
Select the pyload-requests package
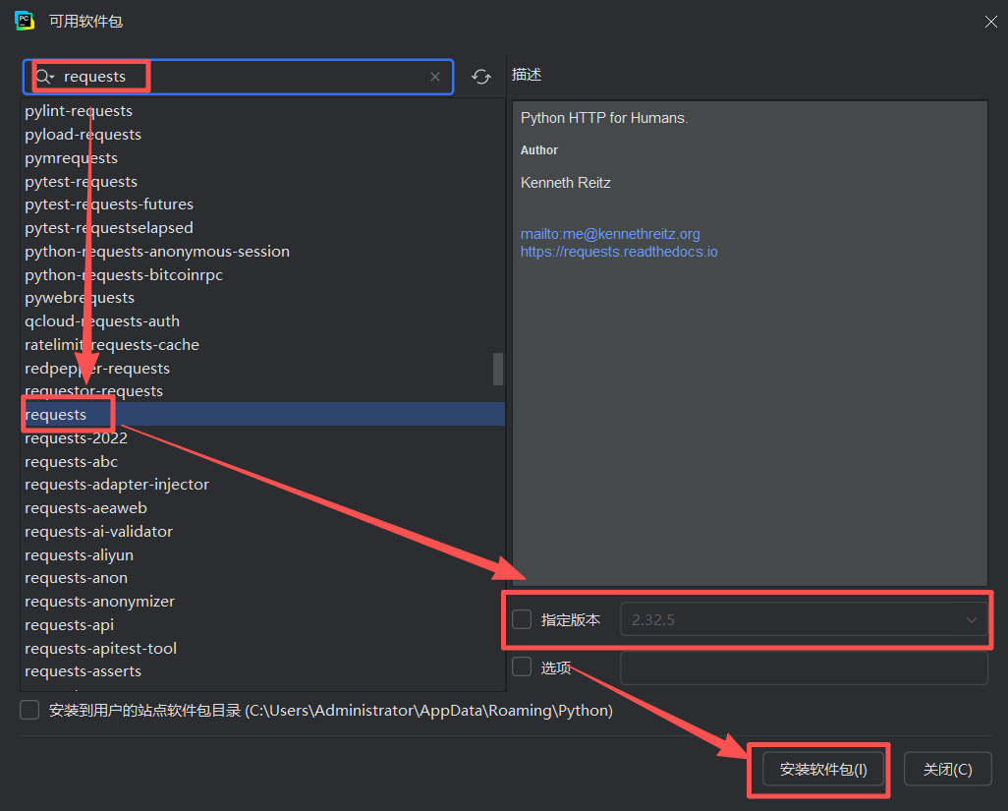click(x=83, y=135)
